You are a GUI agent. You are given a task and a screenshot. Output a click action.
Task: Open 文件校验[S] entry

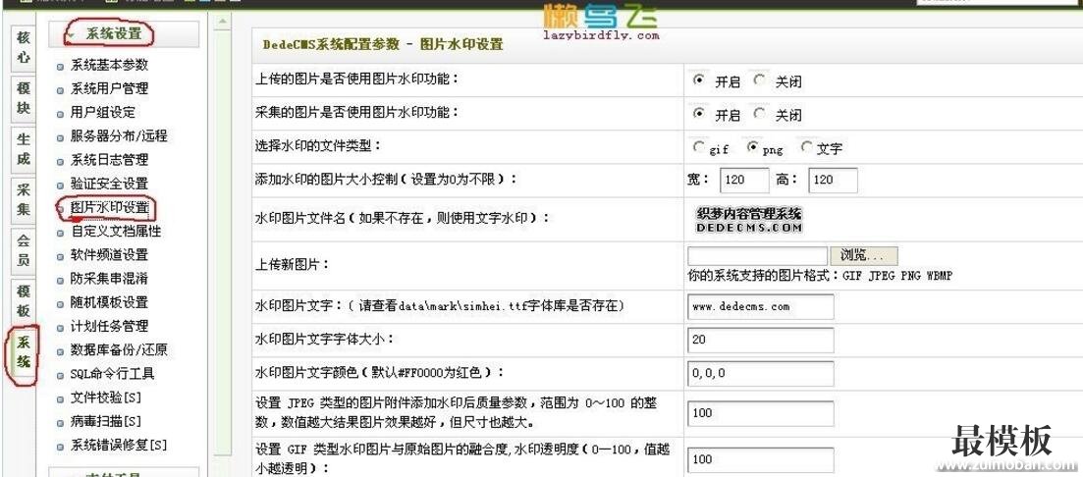[x=106, y=397]
